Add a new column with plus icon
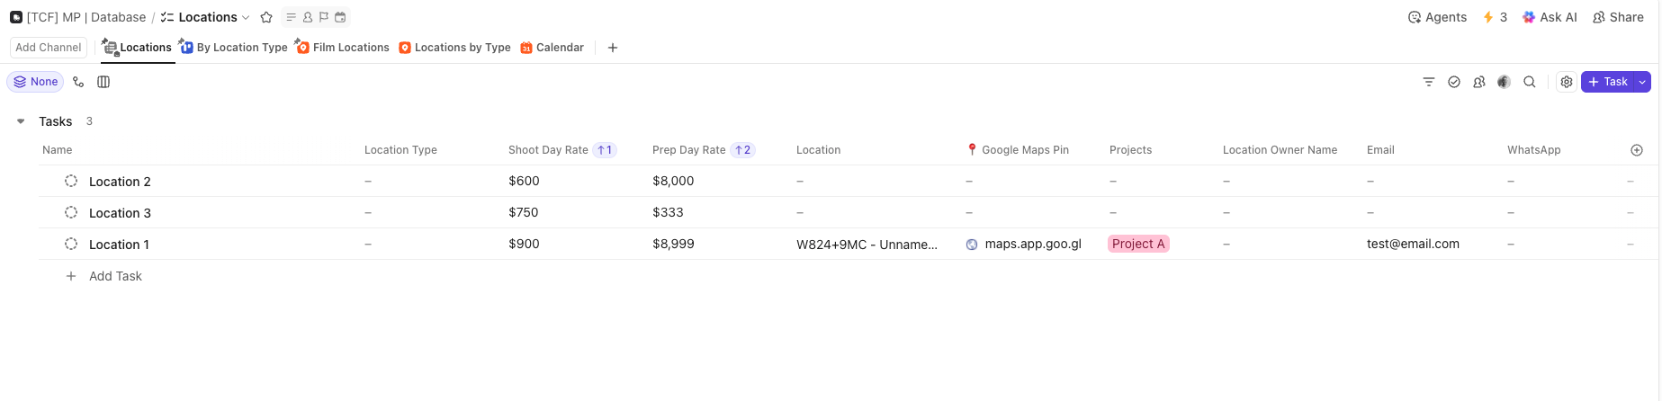This screenshot has width=1662, height=401. coord(1636,150)
